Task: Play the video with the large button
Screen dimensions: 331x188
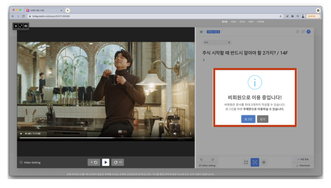Action: point(106,162)
